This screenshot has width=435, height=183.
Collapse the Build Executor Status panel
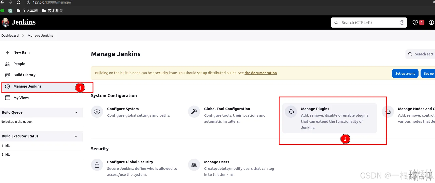click(76, 136)
